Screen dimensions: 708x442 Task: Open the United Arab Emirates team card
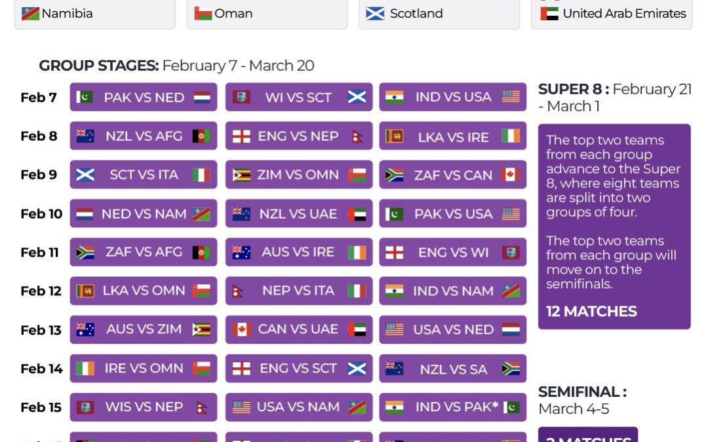(x=612, y=14)
